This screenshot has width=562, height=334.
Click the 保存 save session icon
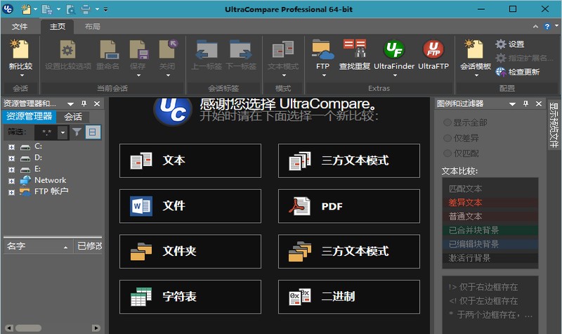pos(138,49)
